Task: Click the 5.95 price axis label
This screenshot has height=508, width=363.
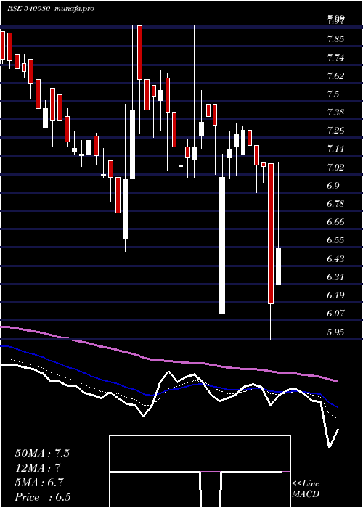Action: point(335,332)
